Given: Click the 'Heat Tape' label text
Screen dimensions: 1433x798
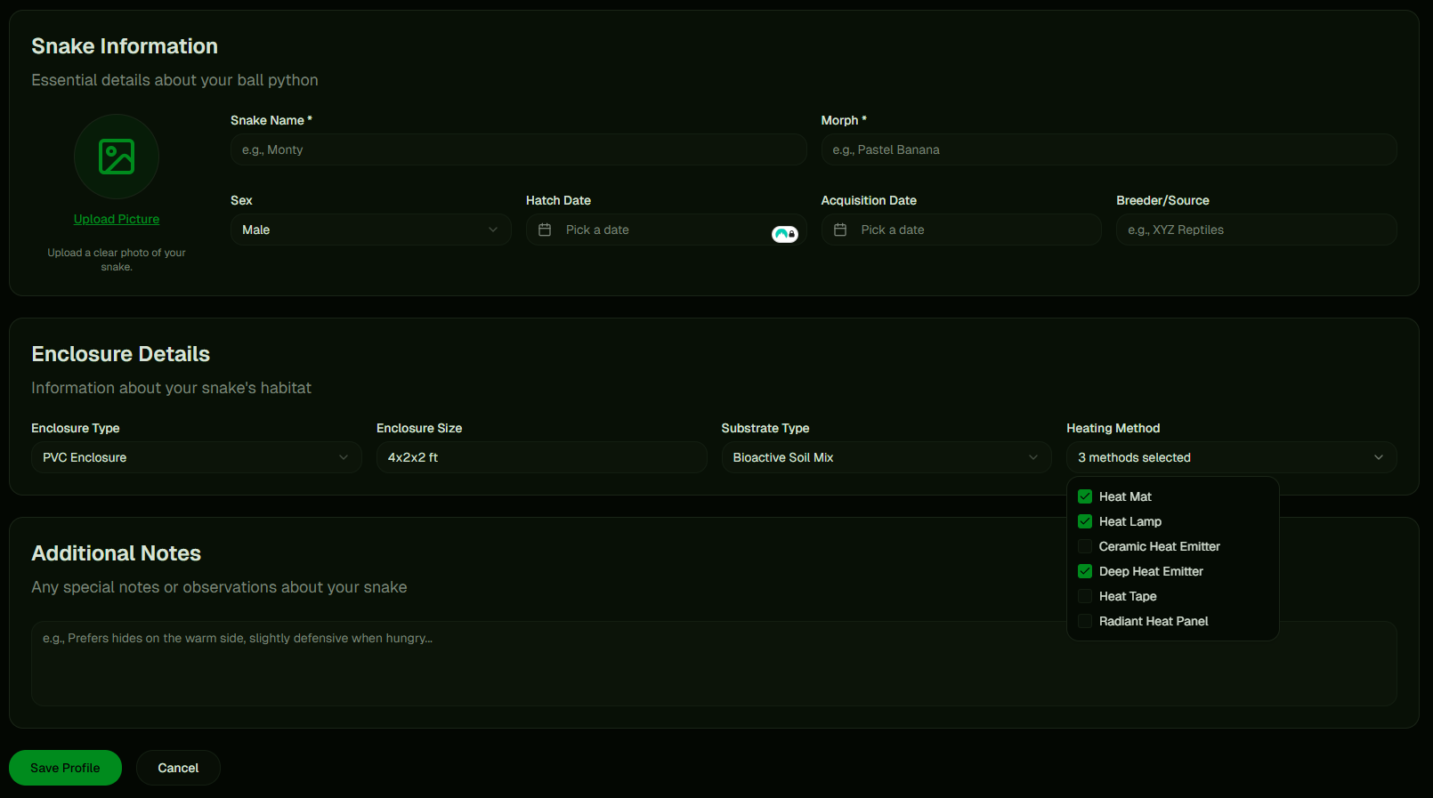Looking at the screenshot, I should [1128, 596].
